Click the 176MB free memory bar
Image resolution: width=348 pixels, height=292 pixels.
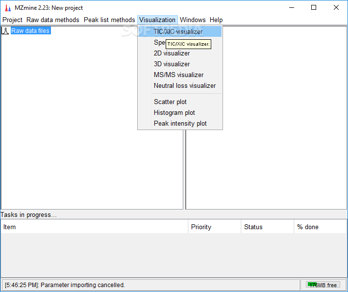[x=323, y=285]
